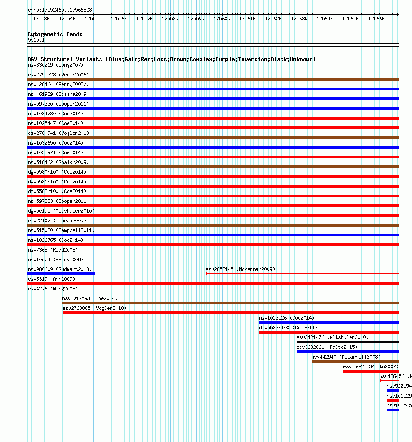
Task: Click the nsv597333 (Cooper2011) label
Action: [58, 201]
